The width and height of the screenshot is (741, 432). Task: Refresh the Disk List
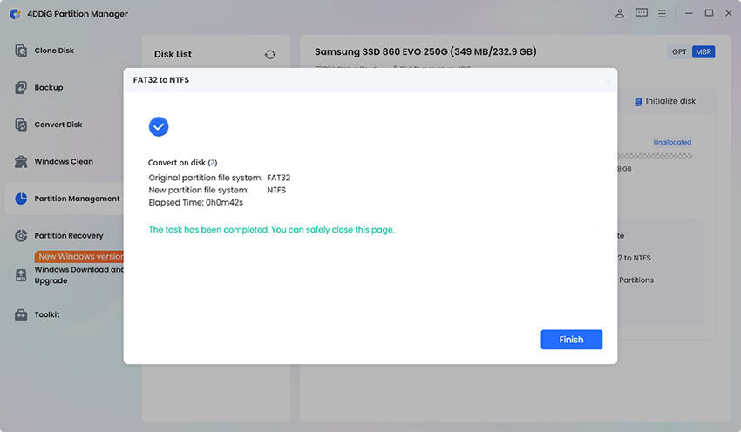tap(270, 55)
